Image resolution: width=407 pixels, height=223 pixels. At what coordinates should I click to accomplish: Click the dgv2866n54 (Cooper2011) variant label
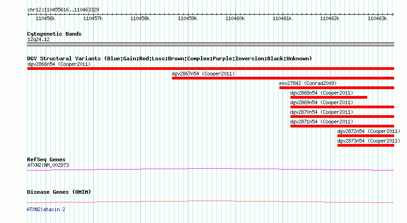(x=59, y=64)
